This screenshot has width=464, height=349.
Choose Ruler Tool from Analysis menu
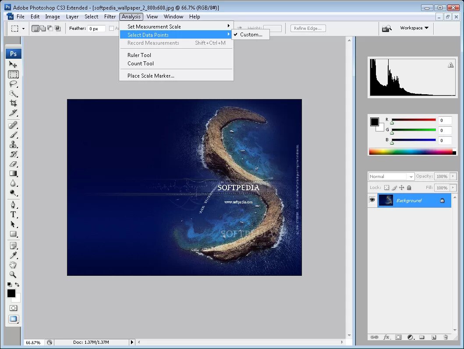139,55
